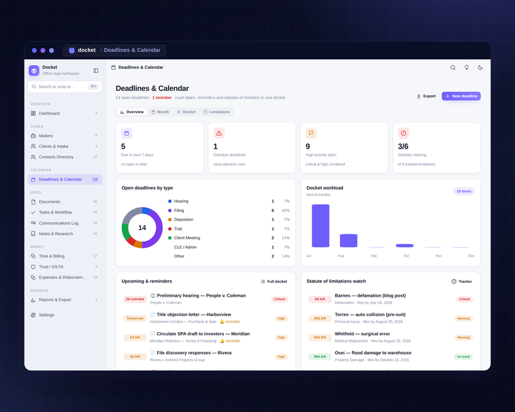The width and height of the screenshot is (515, 412).
Task: Click the overdue deadlines warning icon
Action: point(219,133)
